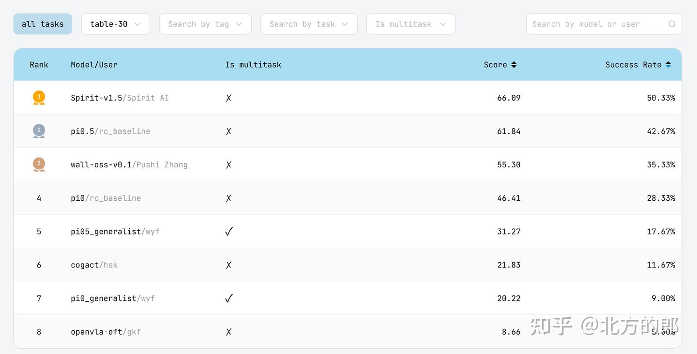Expand the Search by tag dropdown
The image size is (697, 354).
click(x=205, y=24)
